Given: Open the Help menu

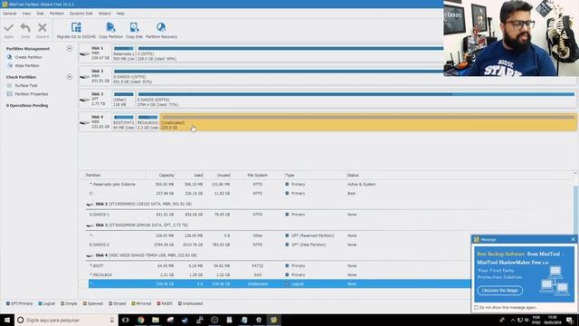Looking at the screenshot, I should tap(120, 14).
